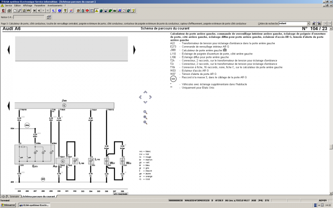This screenshot has width=333, height=208.
Task: Click the 408 ground connection circle in legend
Action: [x=173, y=79]
